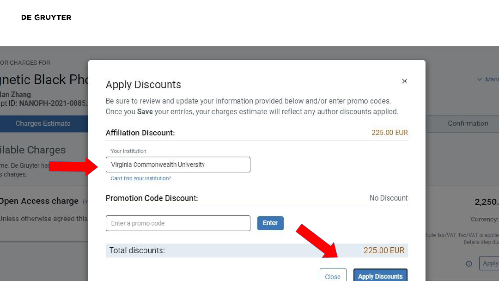Go to the Confirmation step tab
This screenshot has width=499, height=281.
[468, 123]
